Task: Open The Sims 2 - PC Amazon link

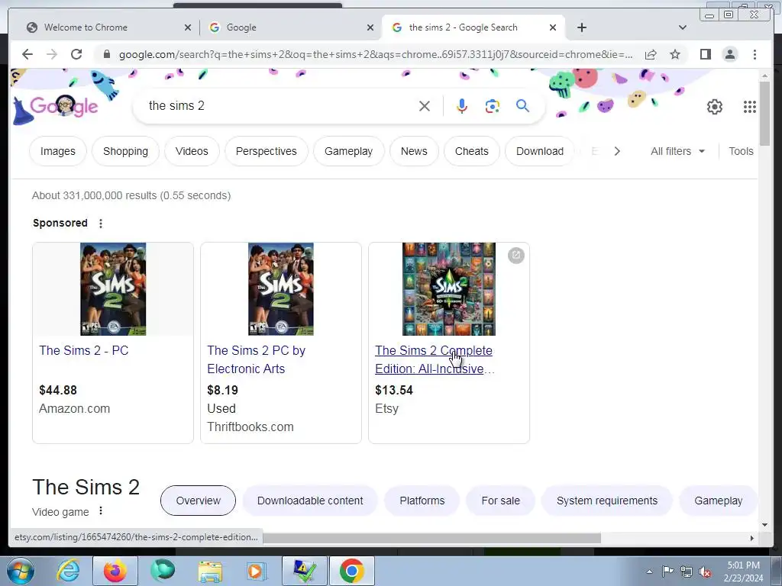Action: coord(84,350)
